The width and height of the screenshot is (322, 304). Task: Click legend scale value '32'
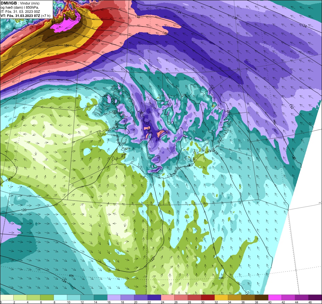point(216,302)
